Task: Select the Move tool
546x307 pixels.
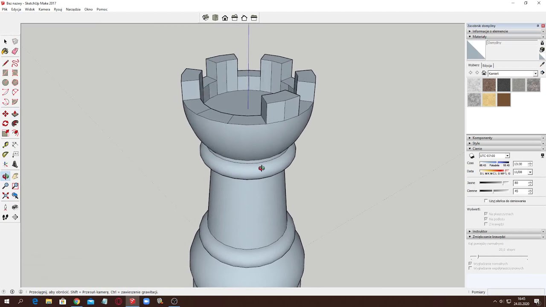Action: pos(5,114)
